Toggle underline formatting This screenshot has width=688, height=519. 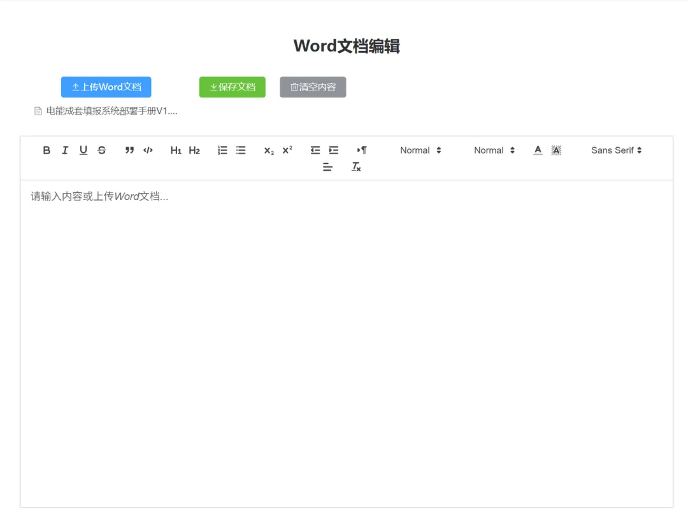click(x=83, y=150)
